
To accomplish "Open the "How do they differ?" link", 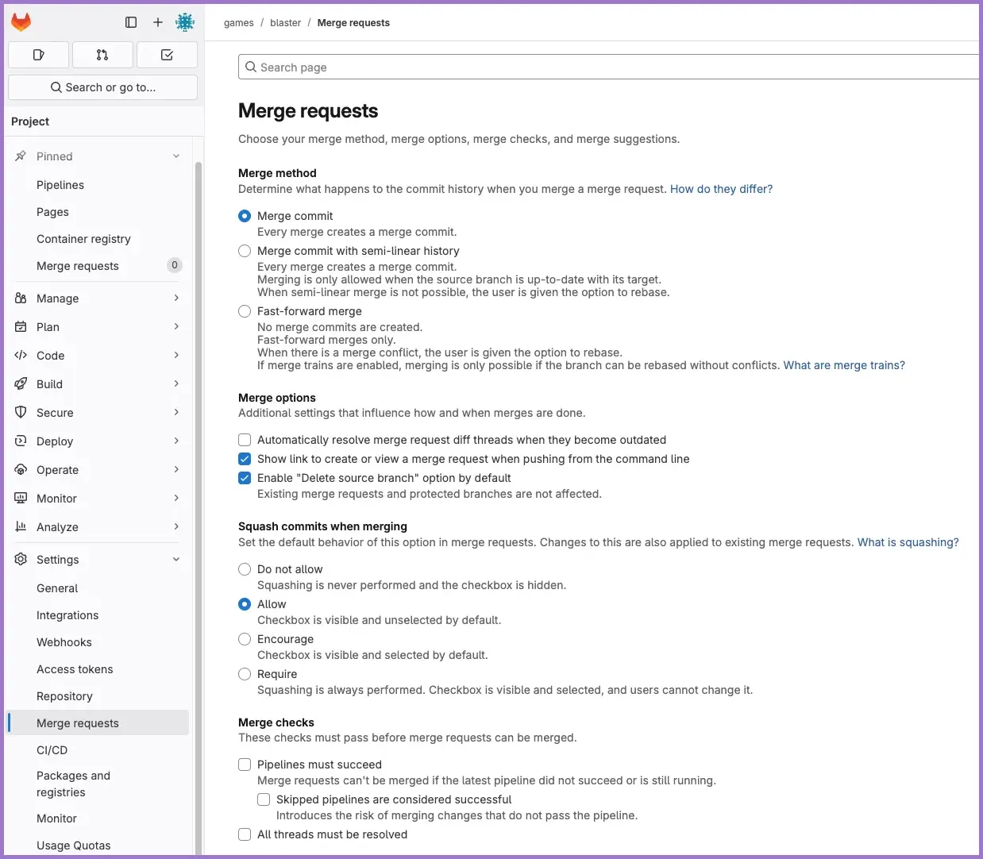I will 721,189.
